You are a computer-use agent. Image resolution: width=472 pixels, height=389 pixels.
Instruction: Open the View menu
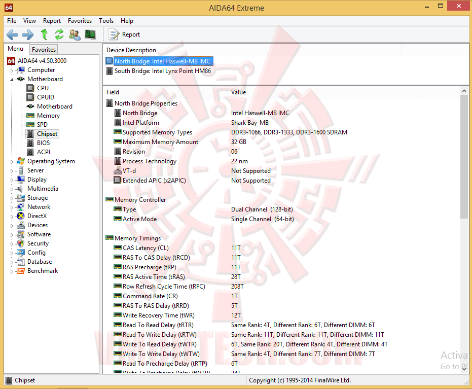click(x=29, y=21)
